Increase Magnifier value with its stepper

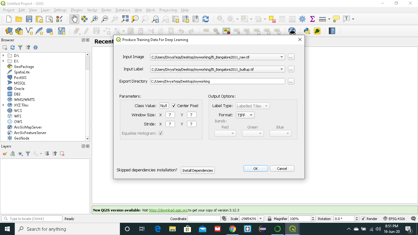[313, 217]
